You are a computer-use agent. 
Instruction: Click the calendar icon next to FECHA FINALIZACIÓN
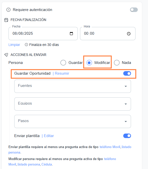[6, 20]
